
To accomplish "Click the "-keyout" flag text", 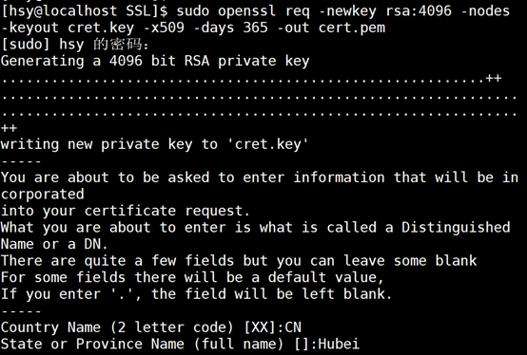I will tap(29, 28).
